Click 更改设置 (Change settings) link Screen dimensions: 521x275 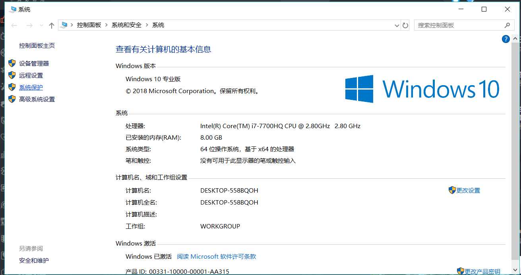coord(468,190)
